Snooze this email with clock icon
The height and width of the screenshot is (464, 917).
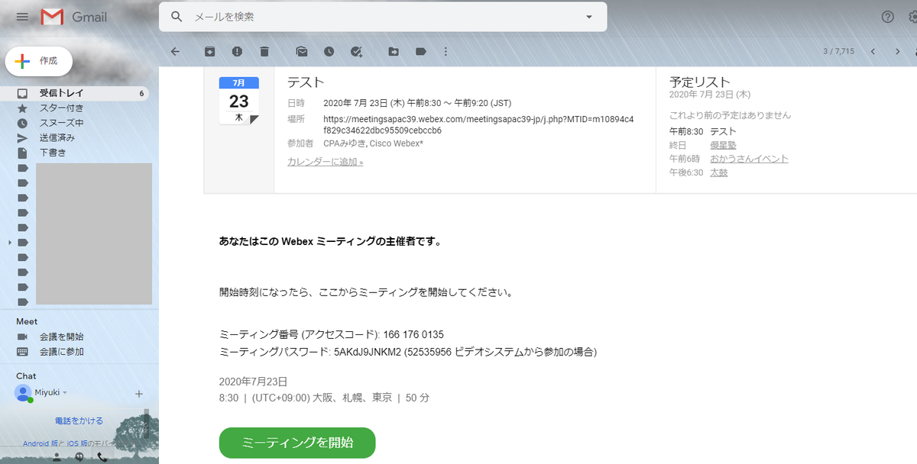[x=329, y=51]
